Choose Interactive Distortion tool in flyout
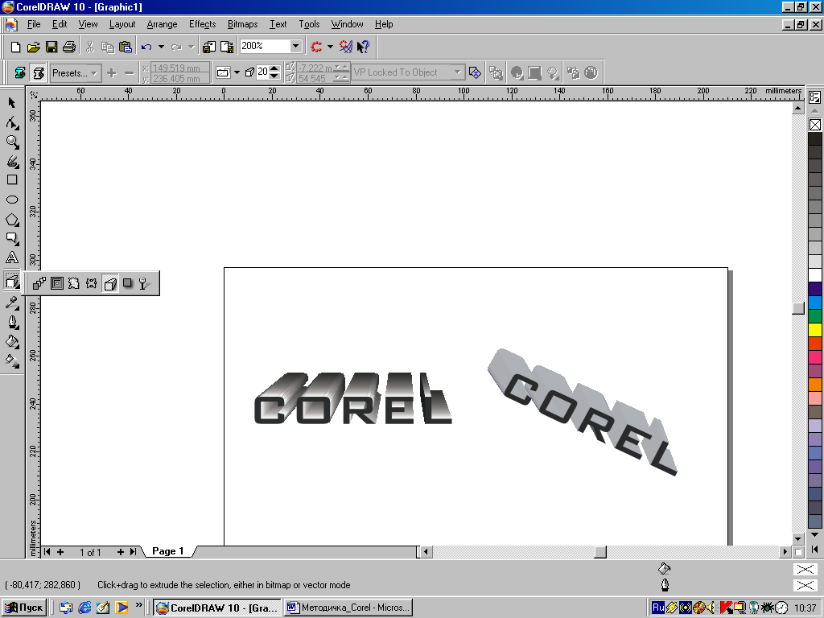Screen dimensions: 824x618 click(x=74, y=284)
